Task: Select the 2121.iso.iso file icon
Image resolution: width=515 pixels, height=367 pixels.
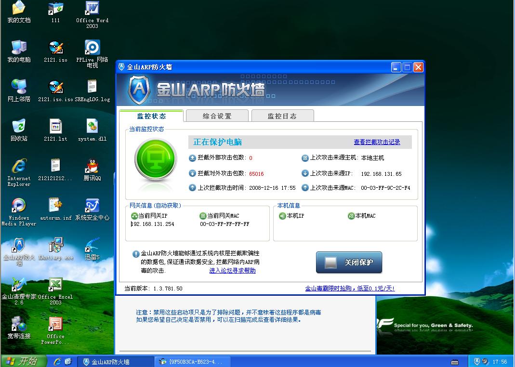Action: [55, 91]
